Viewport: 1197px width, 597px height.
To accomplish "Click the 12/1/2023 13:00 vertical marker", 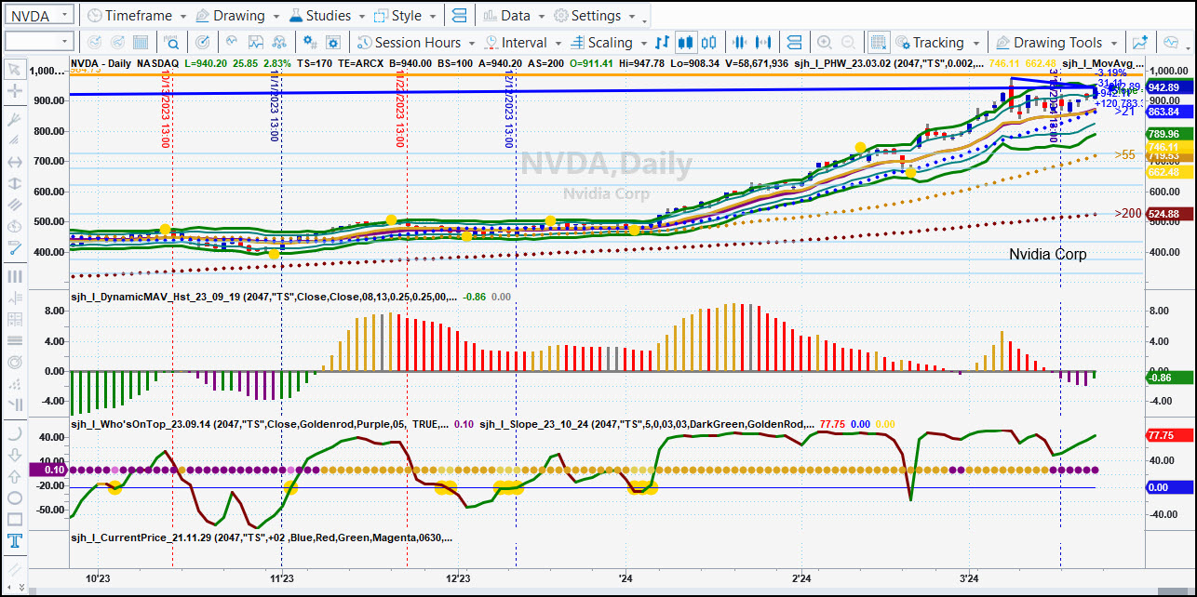I will coord(511,110).
